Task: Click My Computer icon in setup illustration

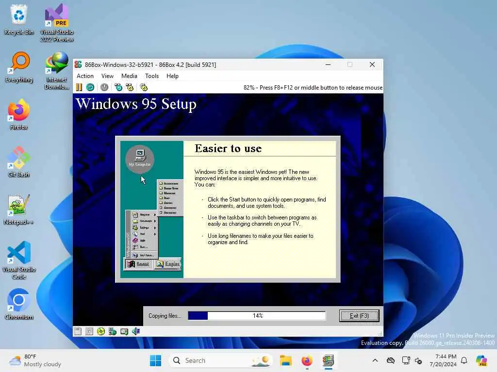Action: tap(140, 158)
